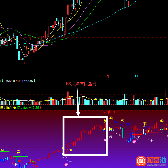This screenshot has height=168, width=168.
Task: Click the 买 marker below the 18.840 label
Action: (x=138, y=138)
